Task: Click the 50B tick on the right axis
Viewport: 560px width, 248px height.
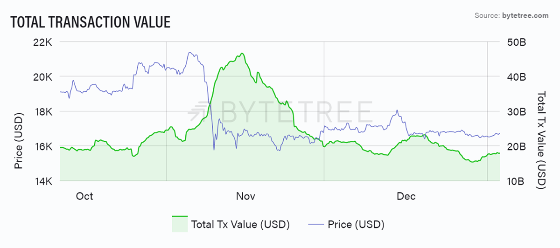Action: [x=517, y=42]
